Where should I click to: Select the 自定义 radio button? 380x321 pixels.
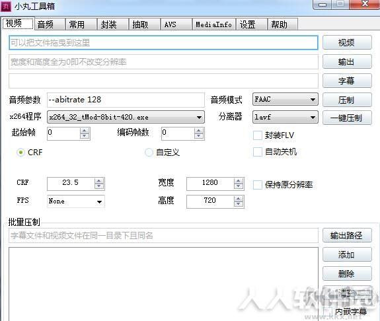tap(149, 153)
